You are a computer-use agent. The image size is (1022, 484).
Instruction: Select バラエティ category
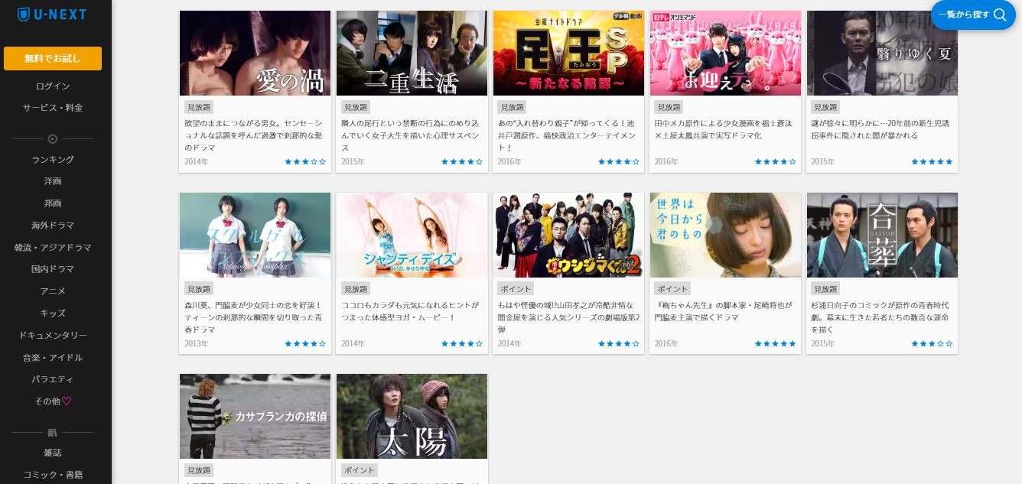53,379
